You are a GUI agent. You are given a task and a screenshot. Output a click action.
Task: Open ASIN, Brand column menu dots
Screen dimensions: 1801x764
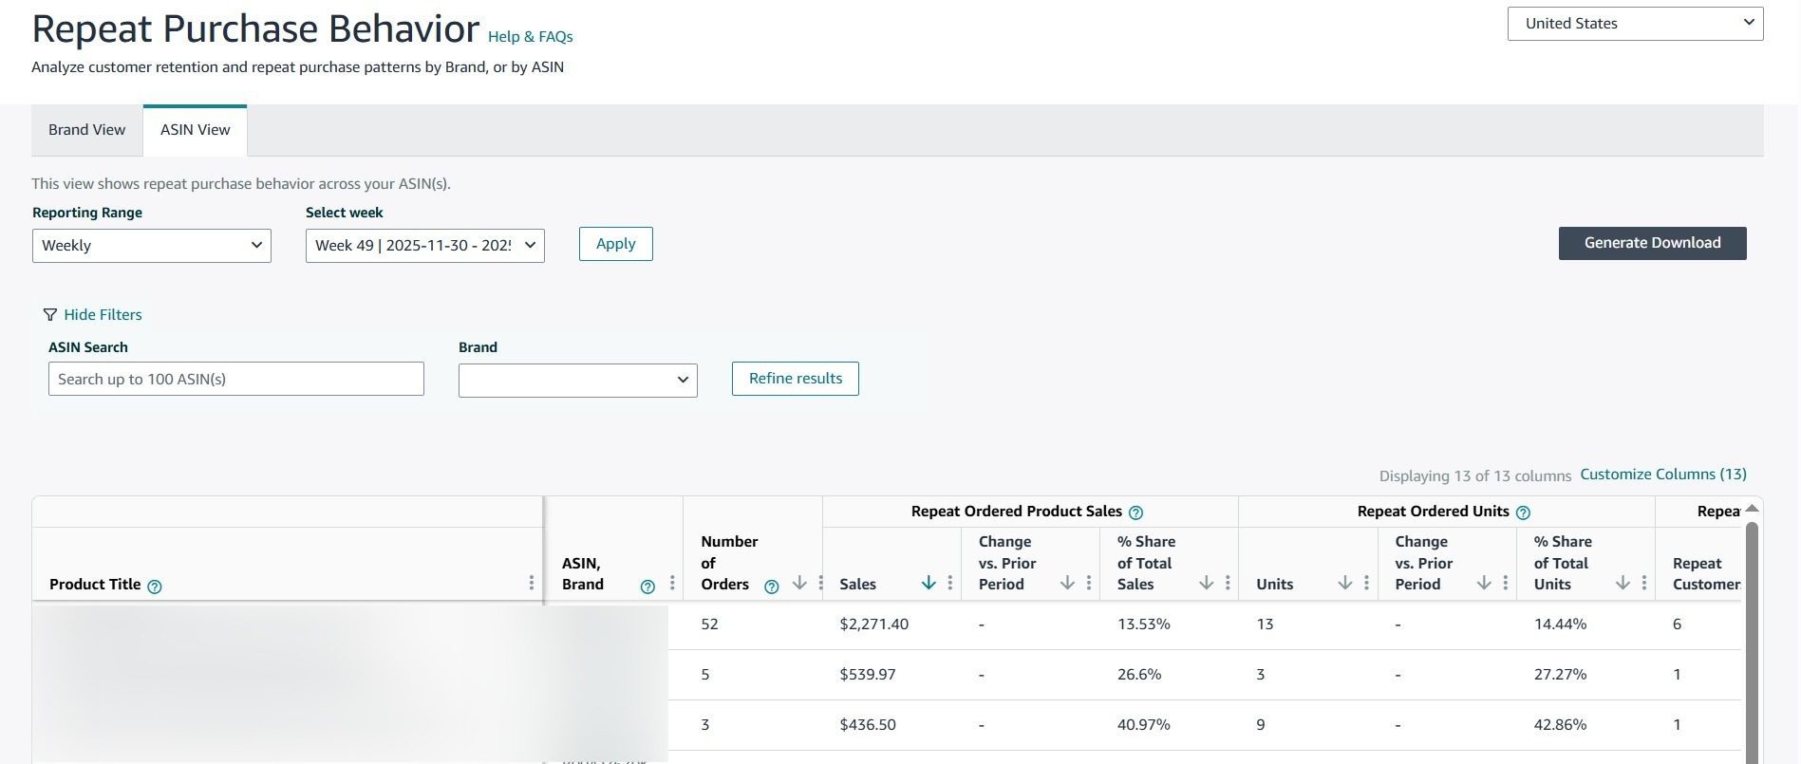(672, 583)
